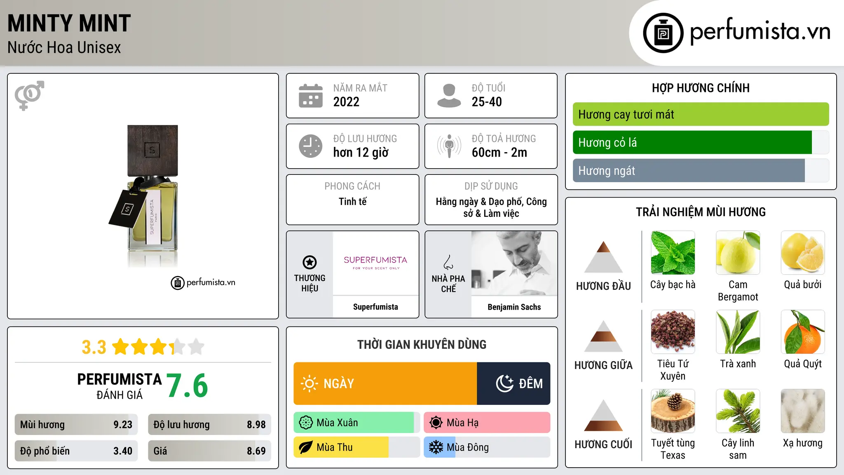Click the Mùa Hạ season bar

coord(487,423)
